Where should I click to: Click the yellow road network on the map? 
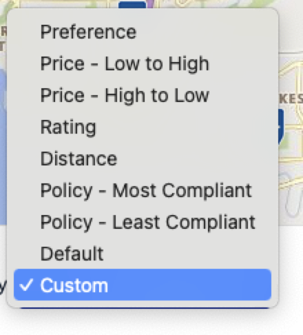[292, 129]
